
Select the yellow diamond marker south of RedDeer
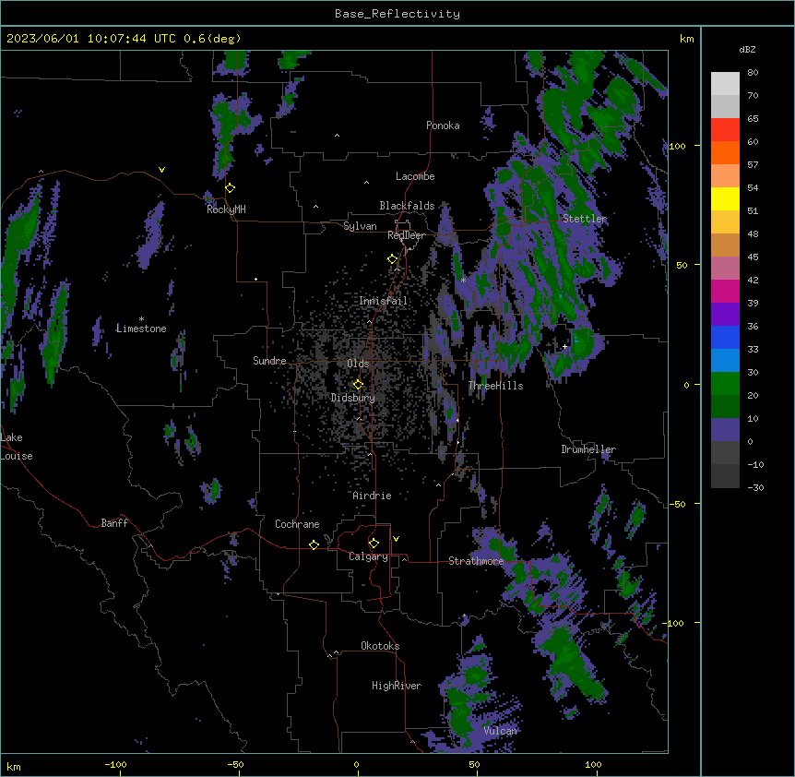[393, 259]
